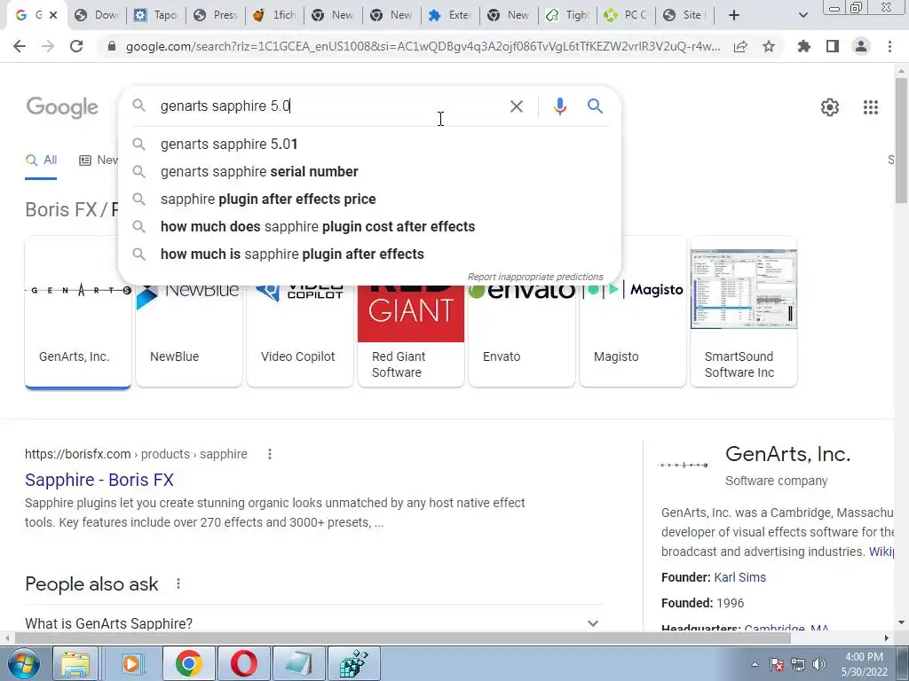Show hidden tray icons arrow
The height and width of the screenshot is (681, 909).
tap(755, 664)
